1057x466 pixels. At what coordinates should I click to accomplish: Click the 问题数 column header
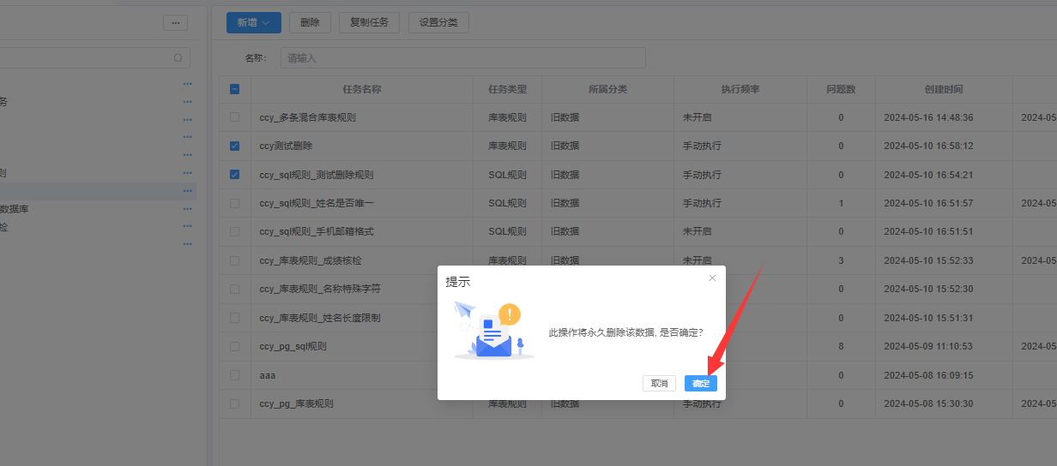pyautogui.click(x=841, y=89)
